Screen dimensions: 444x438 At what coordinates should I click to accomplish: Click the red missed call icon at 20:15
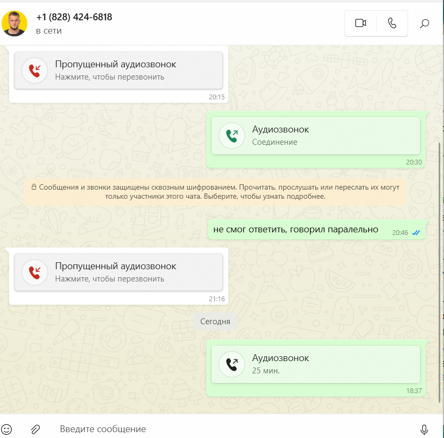[x=35, y=71]
